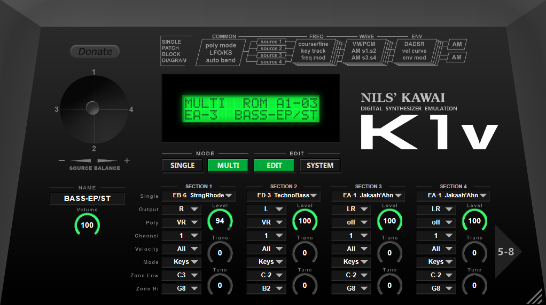
Task: Open Section 2 Output dropdown
Action: click(266, 210)
